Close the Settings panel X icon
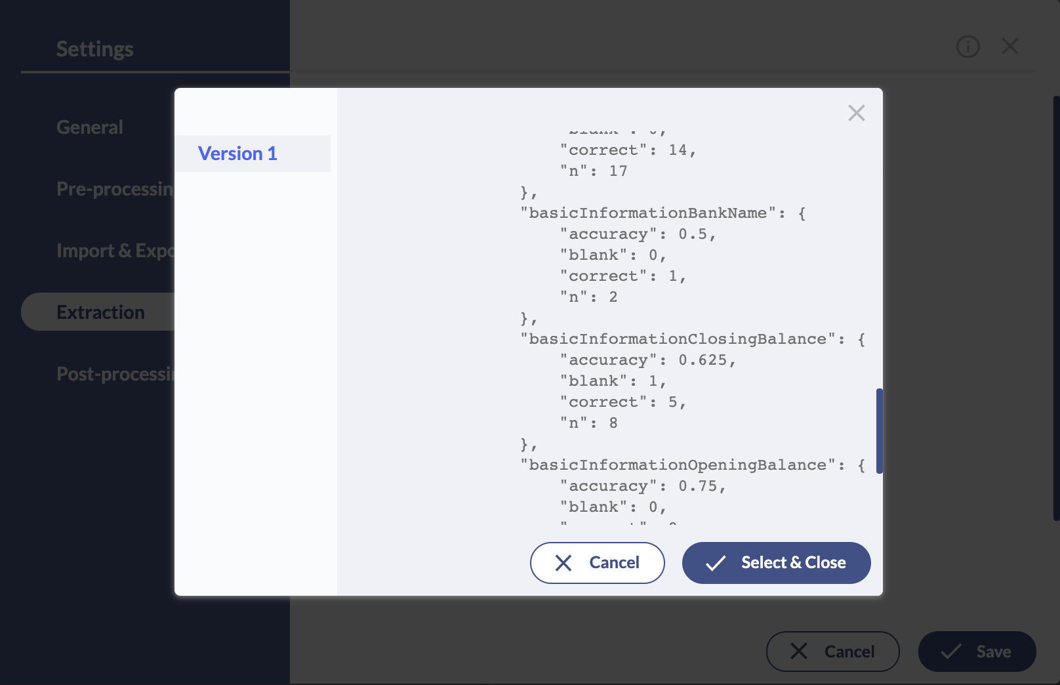This screenshot has height=685, width=1060. tap(1010, 46)
